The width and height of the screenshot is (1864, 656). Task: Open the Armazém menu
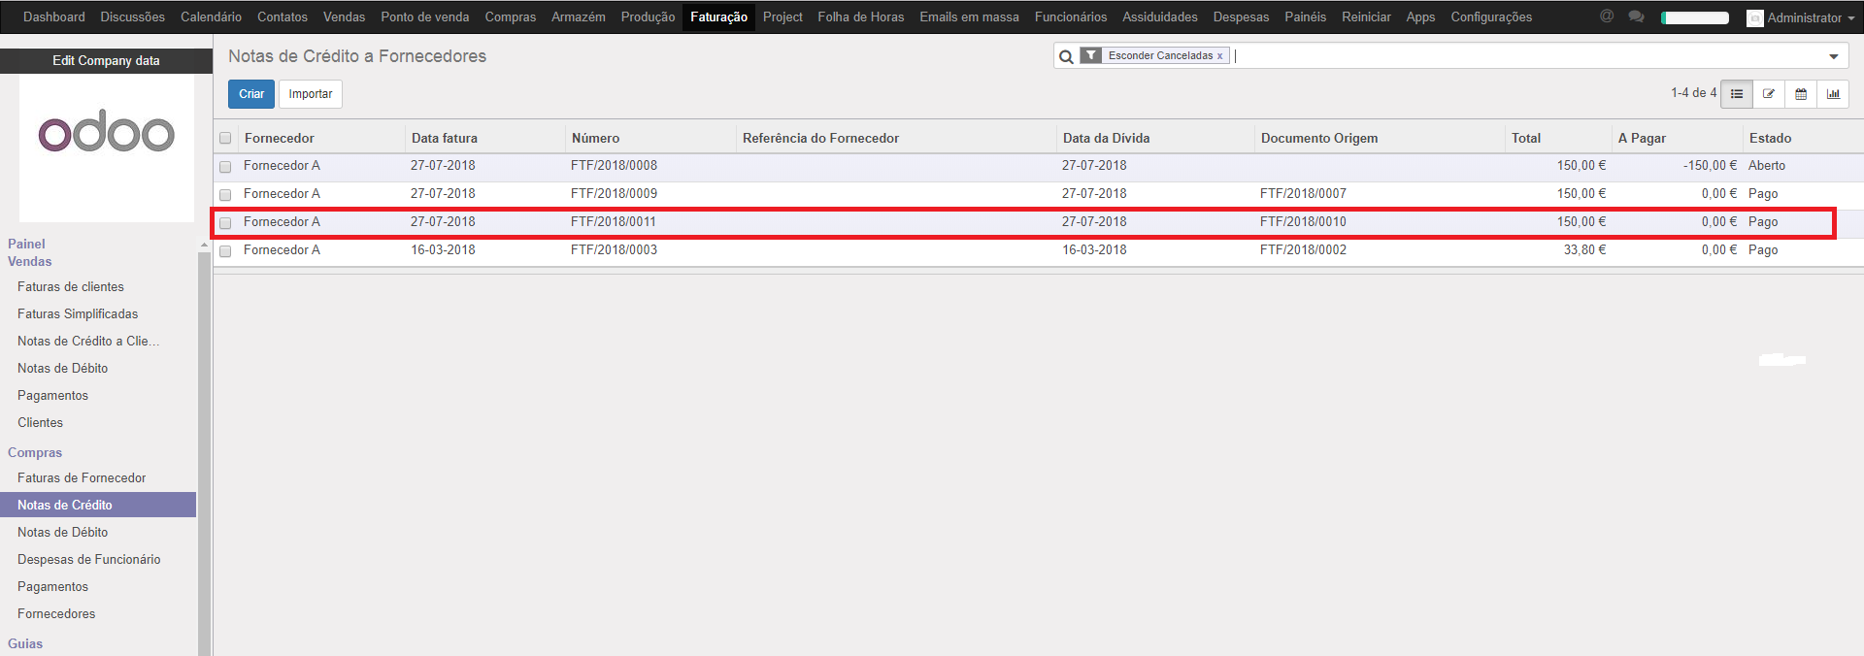click(578, 16)
